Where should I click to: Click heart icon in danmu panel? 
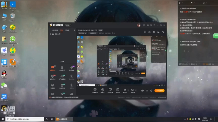[x=192, y=3]
